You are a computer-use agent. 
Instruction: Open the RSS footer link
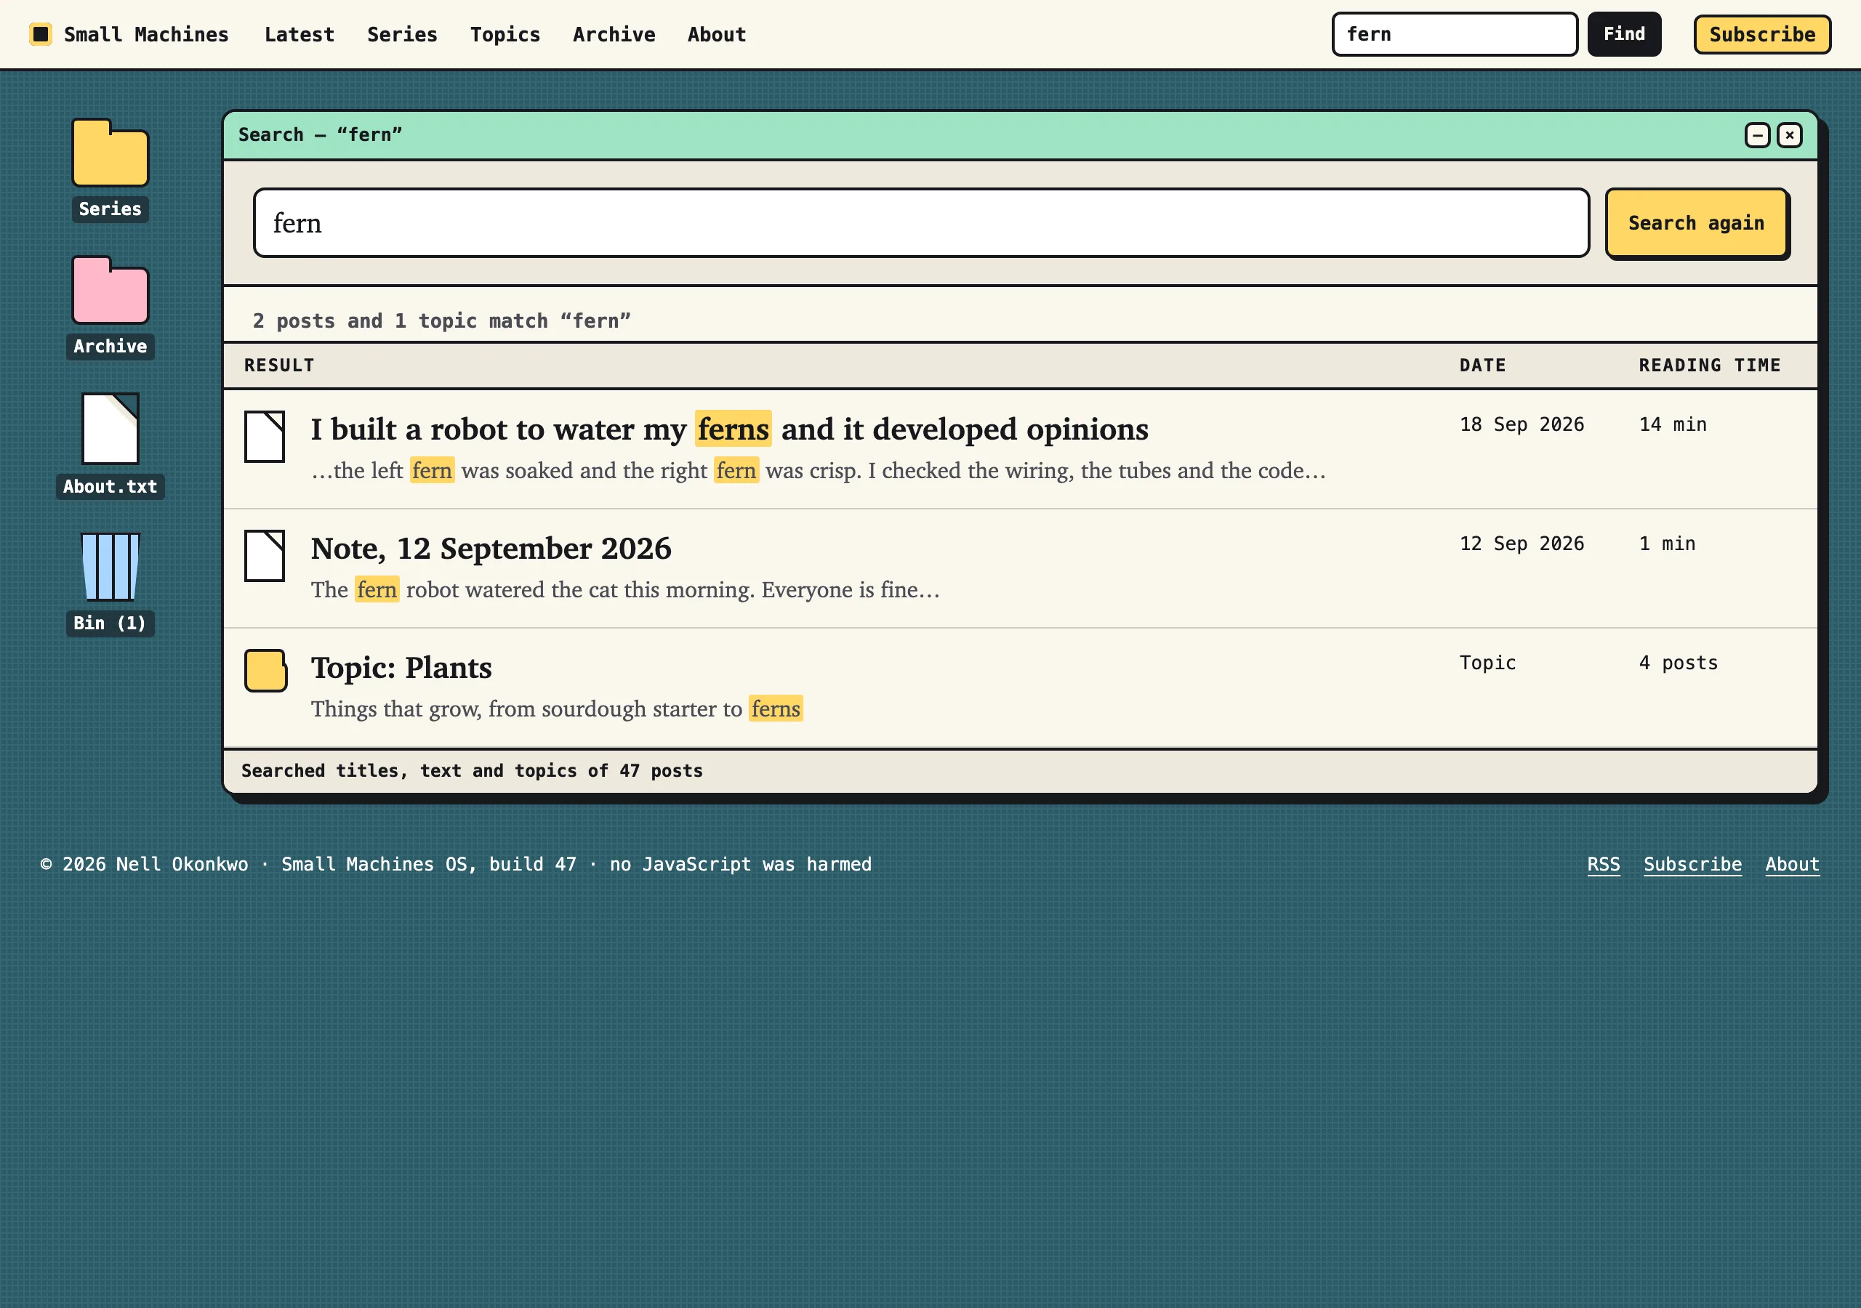(x=1603, y=864)
